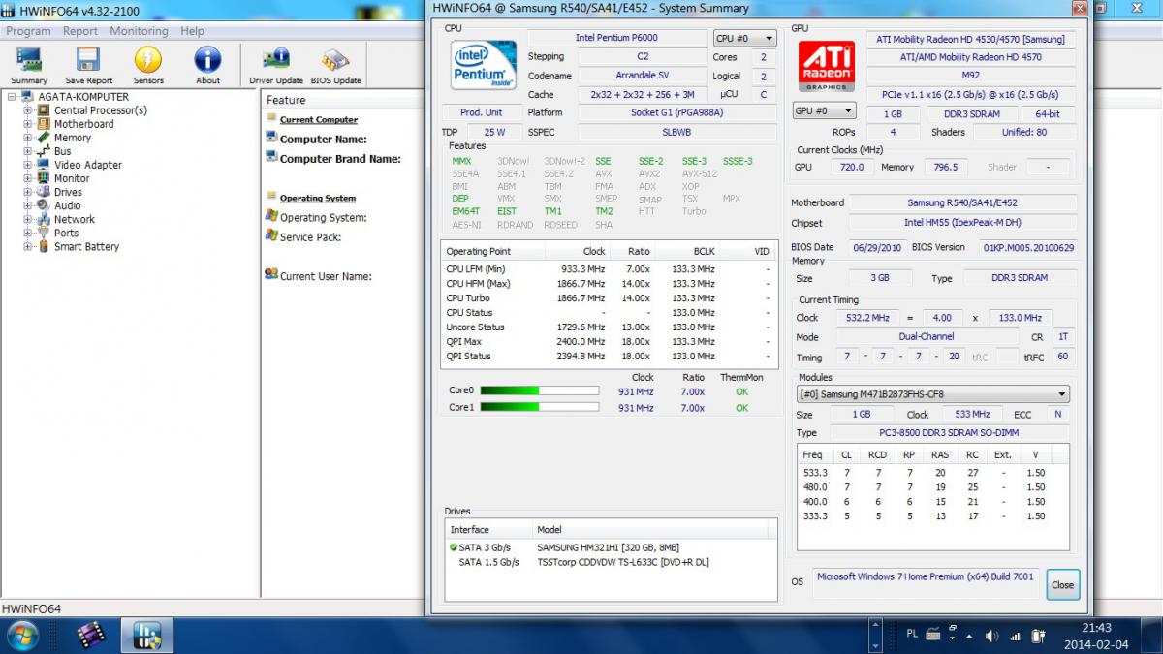Click the PL input language indicator
Viewport: 1163px width, 654px height.
click(x=912, y=633)
